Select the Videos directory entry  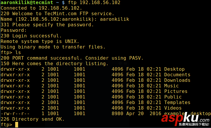(173, 108)
